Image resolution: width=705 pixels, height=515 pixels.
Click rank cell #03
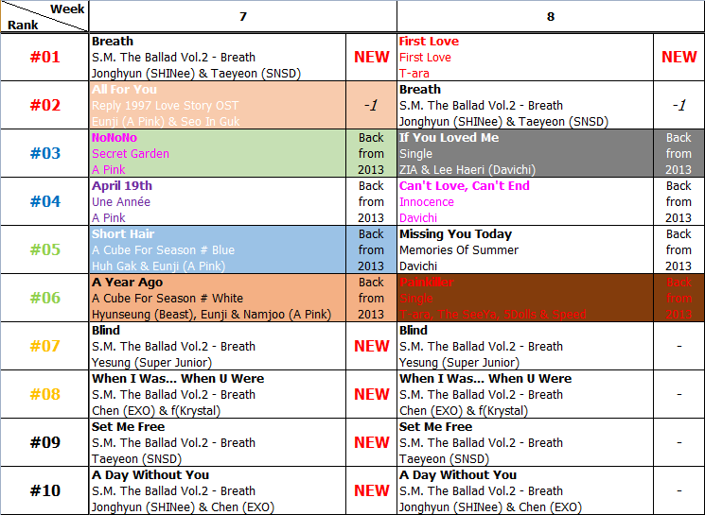pos(44,153)
